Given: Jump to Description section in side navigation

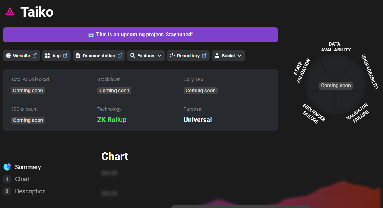Looking at the screenshot, I should pos(30,191).
